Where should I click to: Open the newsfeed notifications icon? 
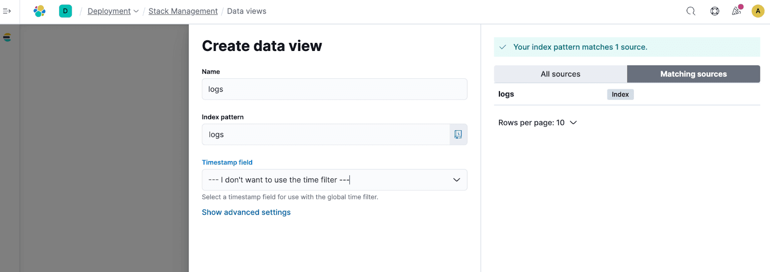(736, 11)
